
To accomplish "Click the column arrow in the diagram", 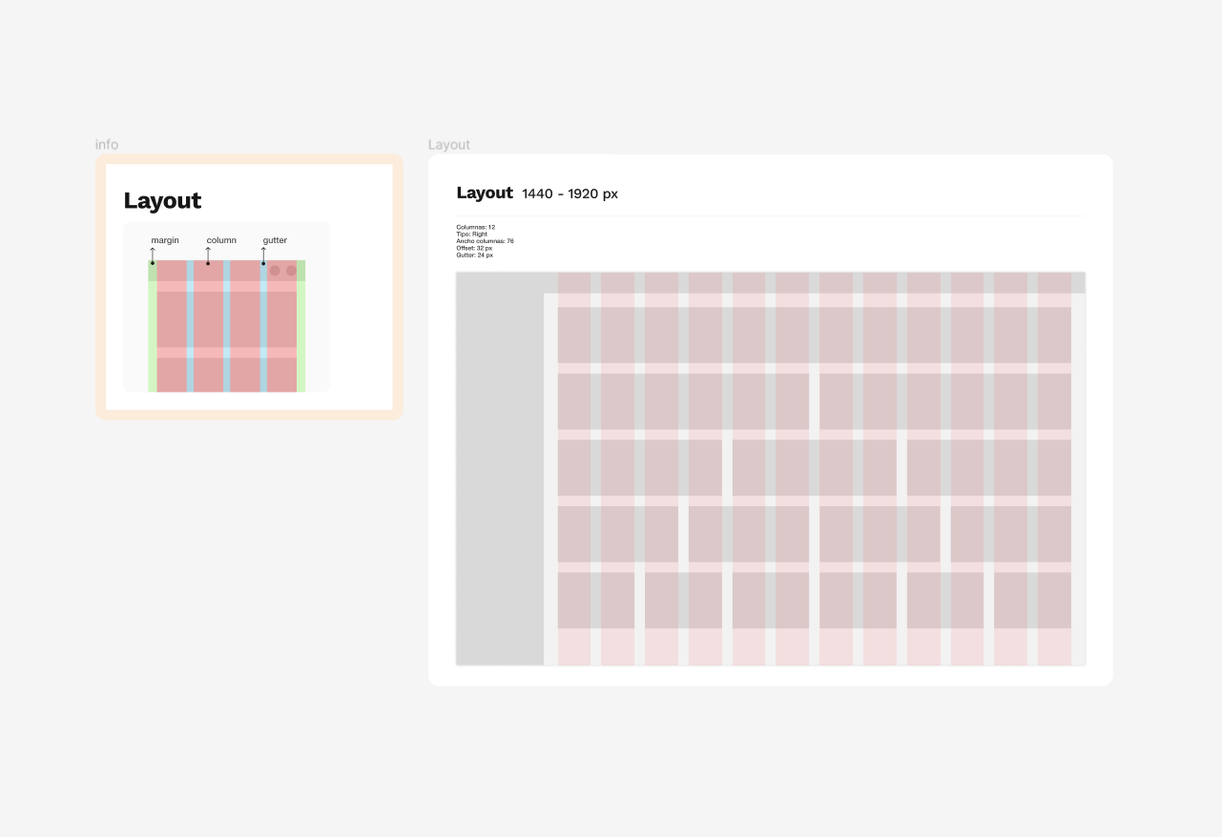I will pyautogui.click(x=208, y=255).
